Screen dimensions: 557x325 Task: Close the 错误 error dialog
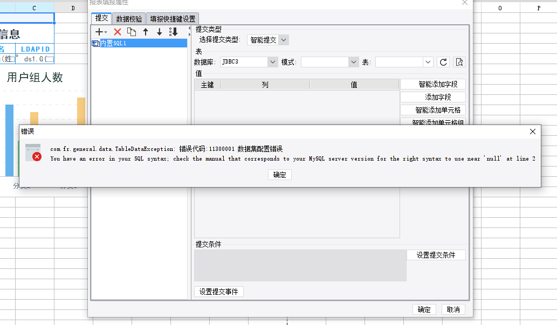coord(533,132)
